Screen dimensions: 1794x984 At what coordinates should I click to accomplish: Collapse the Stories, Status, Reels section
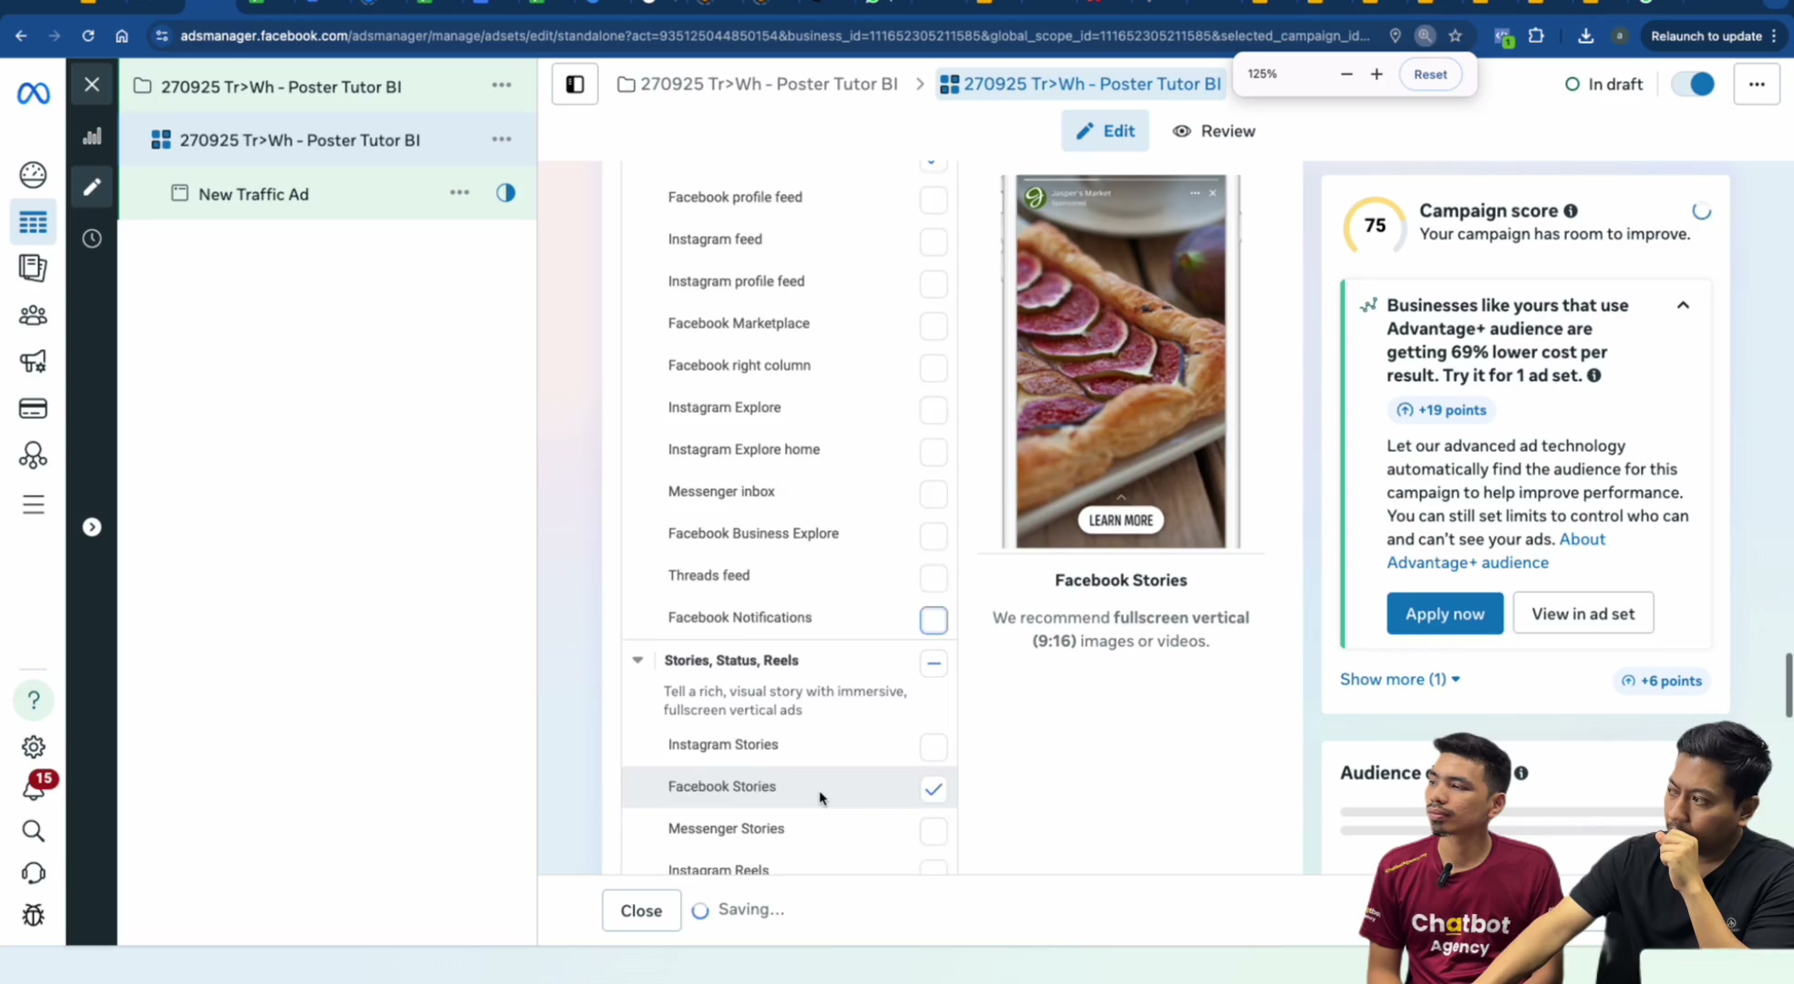pos(637,661)
